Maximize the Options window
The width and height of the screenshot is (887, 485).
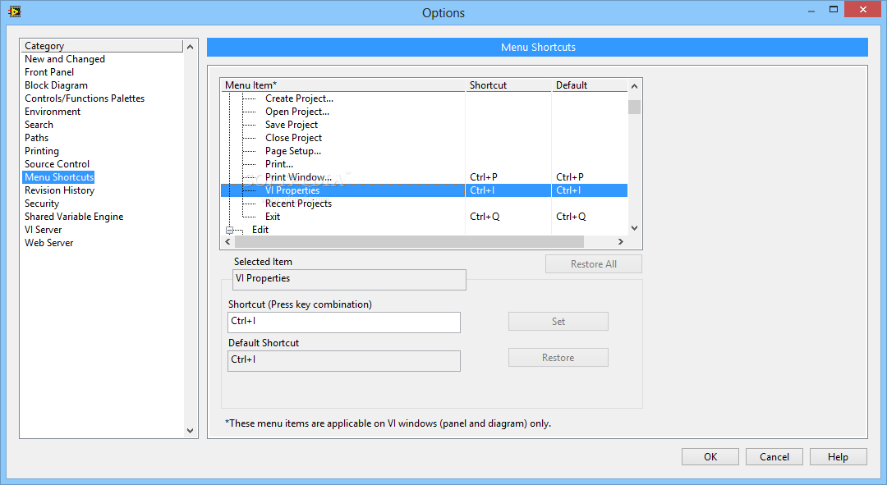834,10
